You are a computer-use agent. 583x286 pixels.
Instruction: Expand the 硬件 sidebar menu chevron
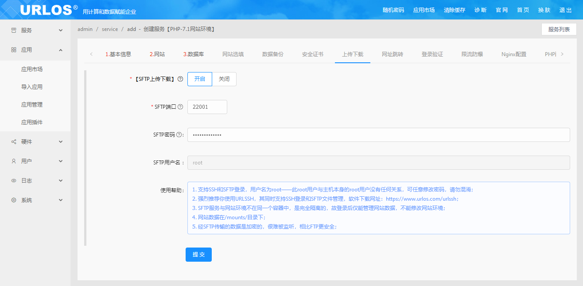tap(61, 142)
